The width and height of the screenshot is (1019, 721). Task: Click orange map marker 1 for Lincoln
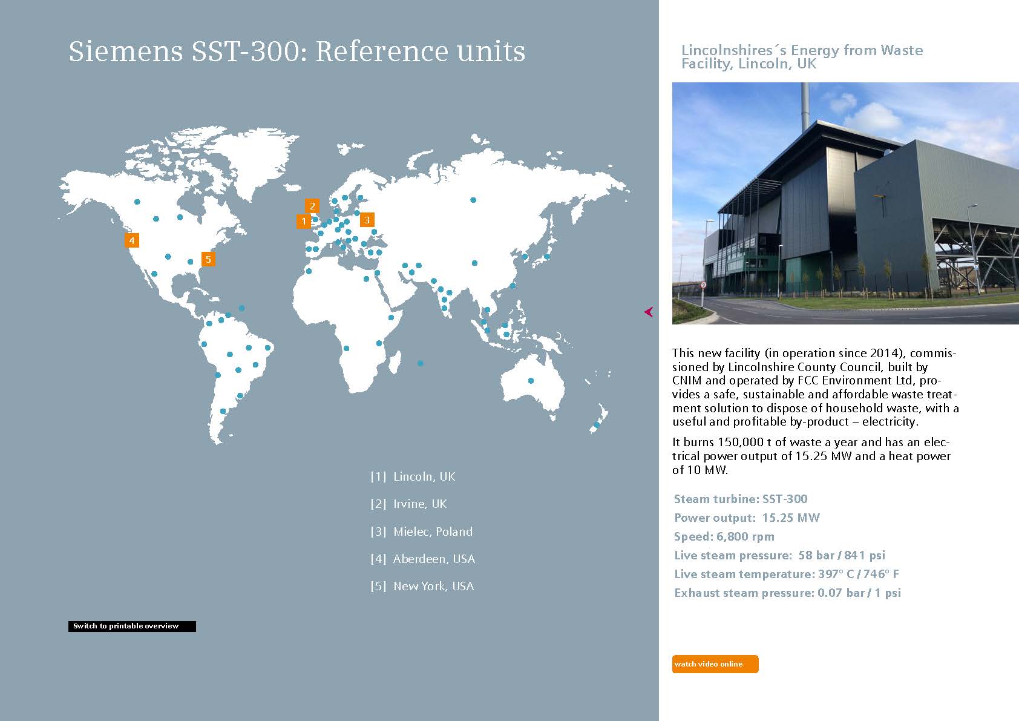[x=303, y=222]
